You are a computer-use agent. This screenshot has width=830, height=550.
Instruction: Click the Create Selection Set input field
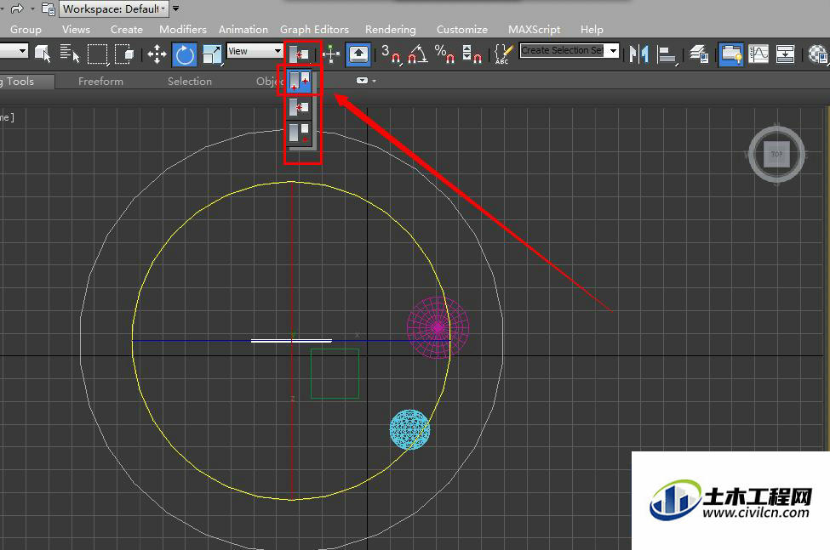(x=563, y=50)
